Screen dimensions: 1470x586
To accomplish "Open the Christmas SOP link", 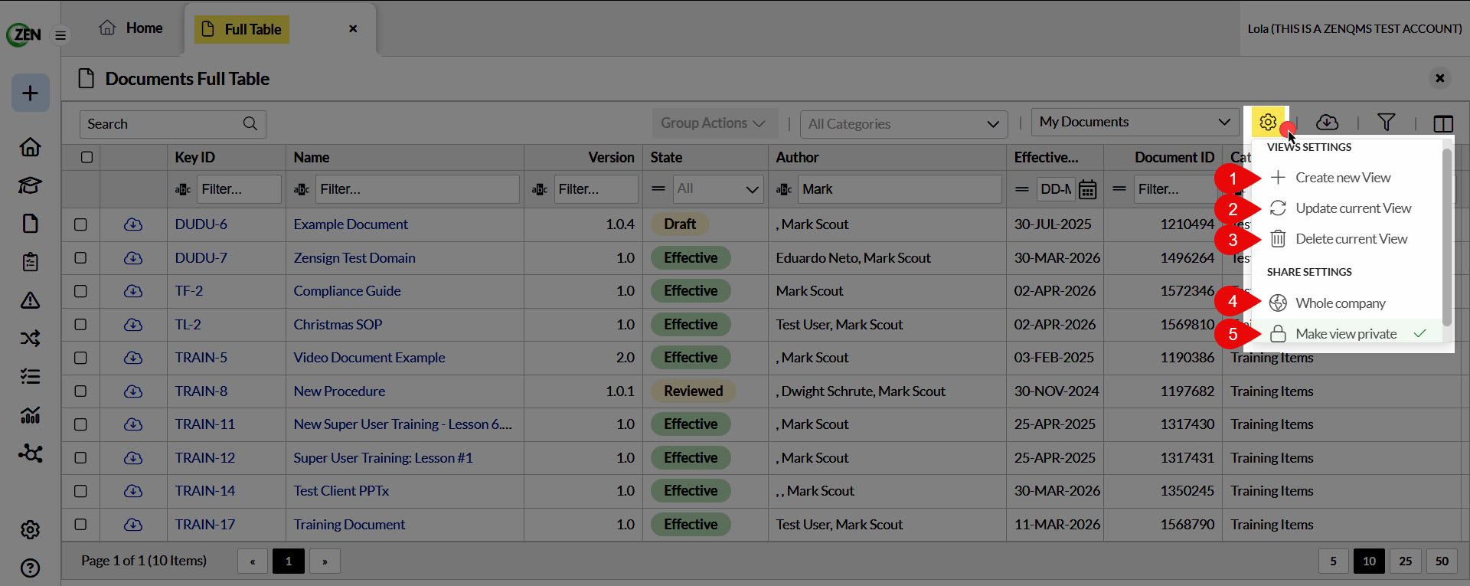I will click(338, 325).
